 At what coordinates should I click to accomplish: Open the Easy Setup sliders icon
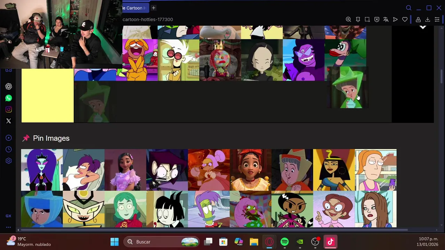coord(437,19)
